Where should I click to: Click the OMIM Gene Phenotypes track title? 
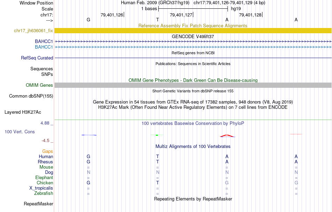click(193, 80)
